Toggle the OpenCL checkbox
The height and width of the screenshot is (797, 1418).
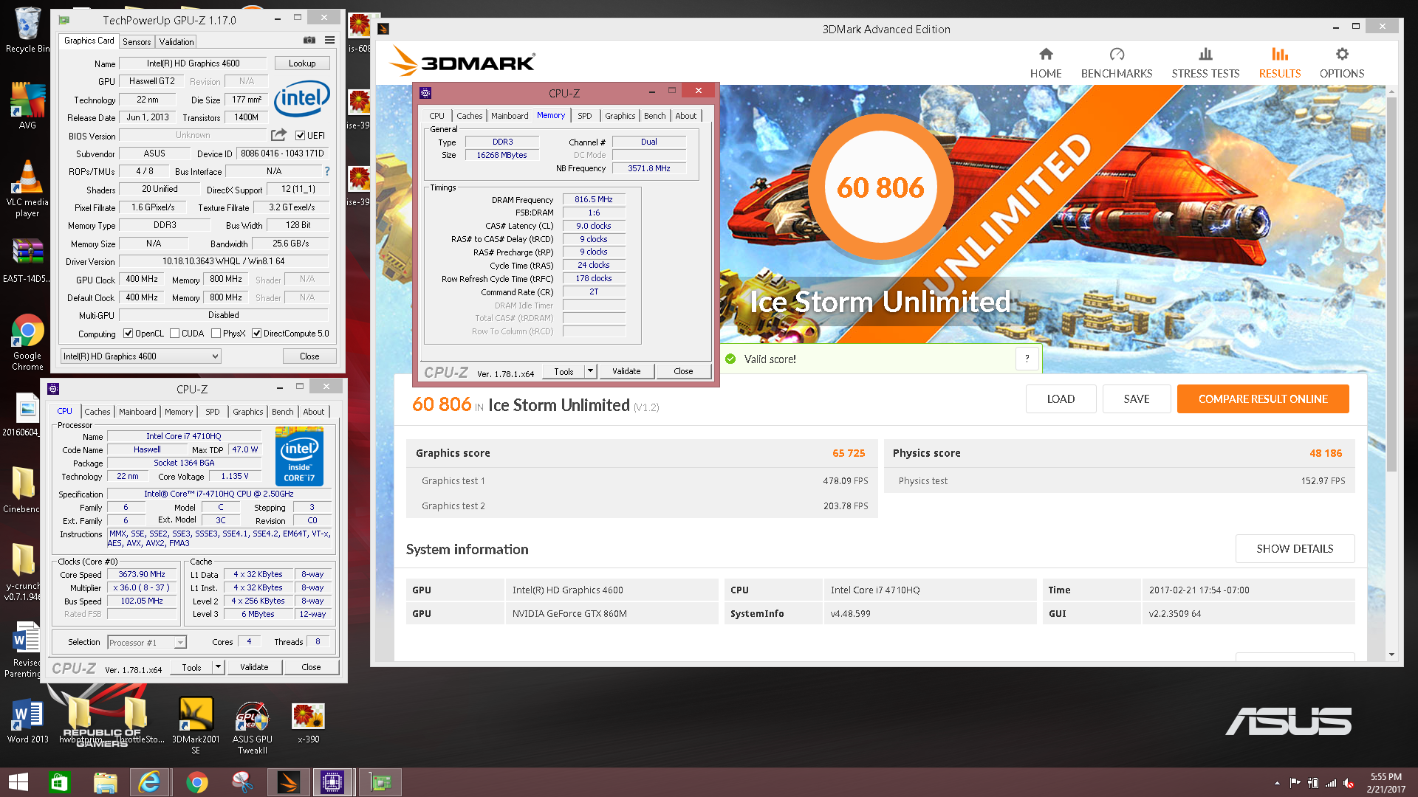coord(129,334)
